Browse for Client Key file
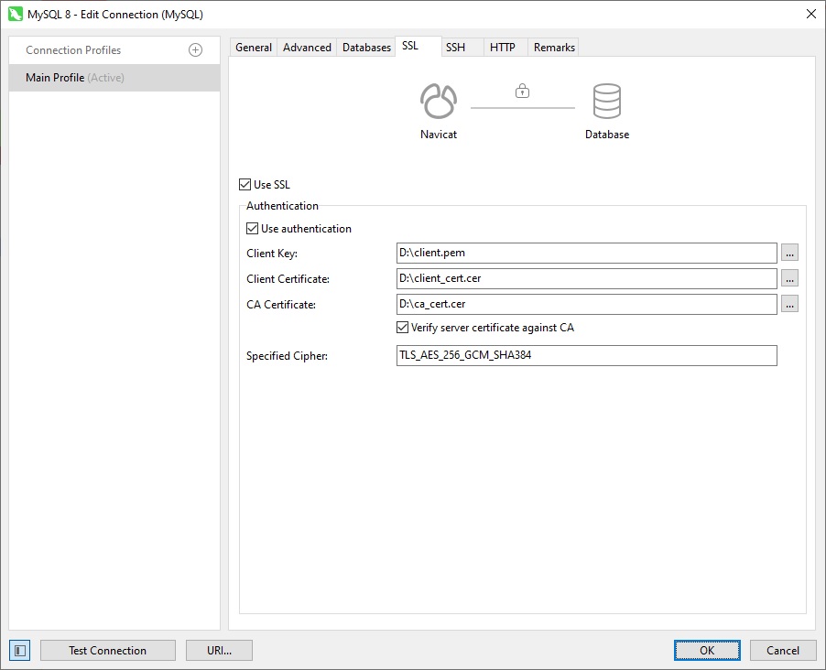This screenshot has height=670, width=826. [x=789, y=253]
